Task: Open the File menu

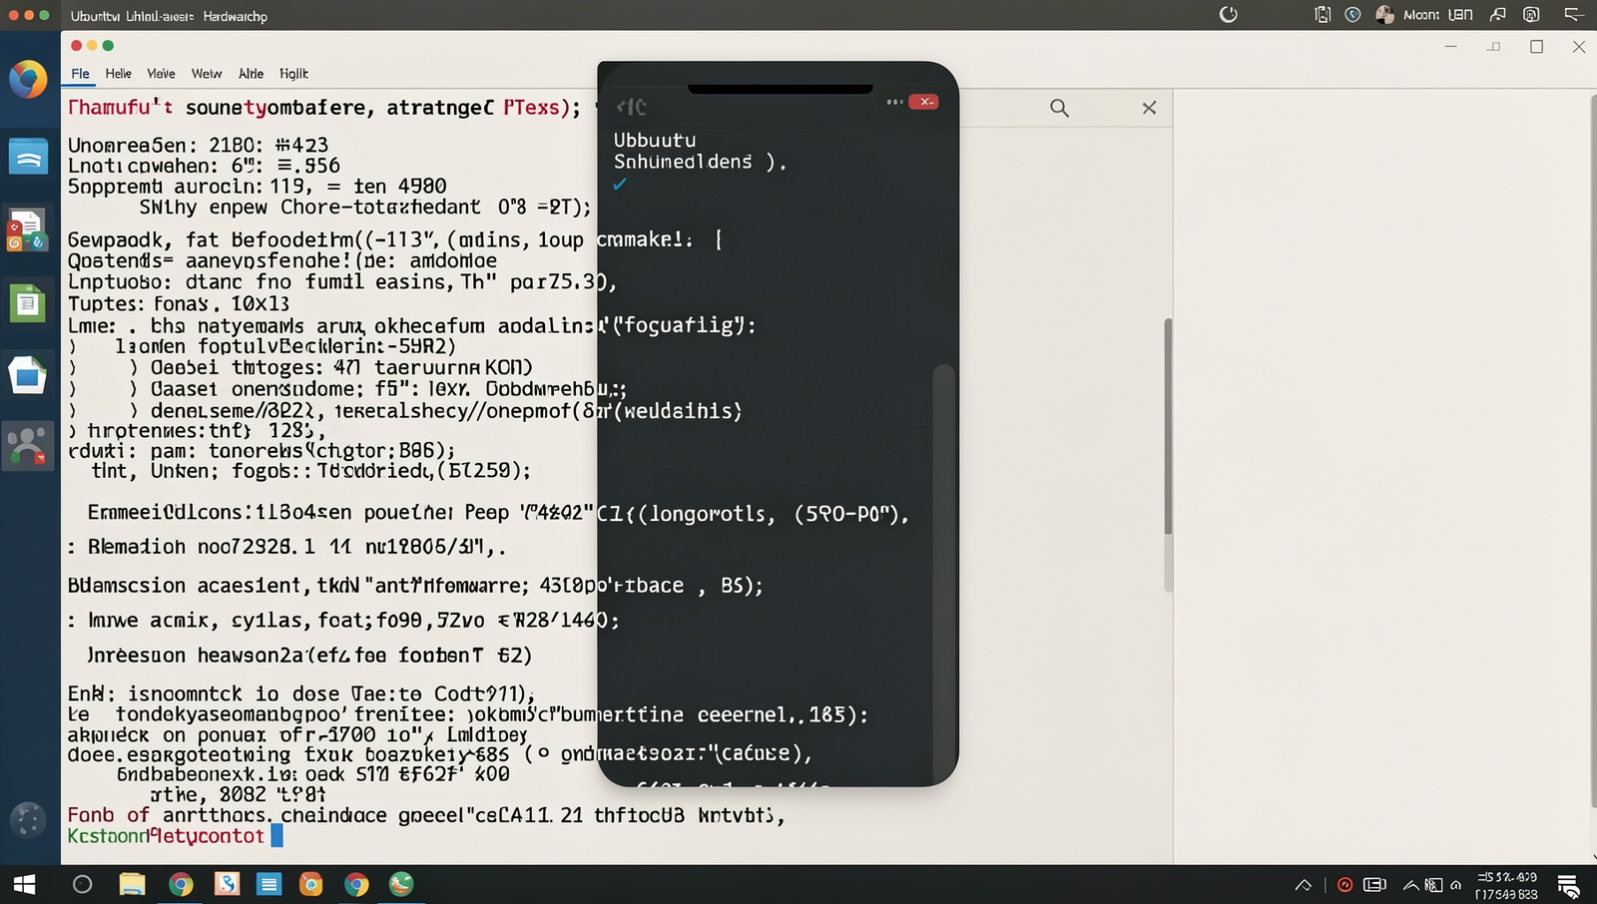Action: point(80,74)
